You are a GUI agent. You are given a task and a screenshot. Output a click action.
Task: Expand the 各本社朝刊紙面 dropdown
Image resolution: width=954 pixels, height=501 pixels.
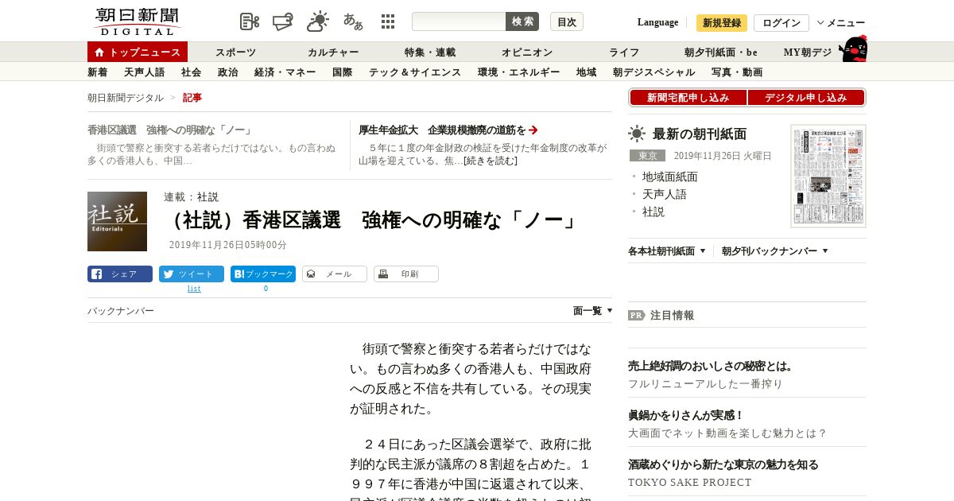pos(667,251)
